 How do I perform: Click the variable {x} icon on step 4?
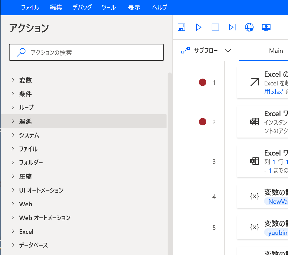click(x=255, y=196)
